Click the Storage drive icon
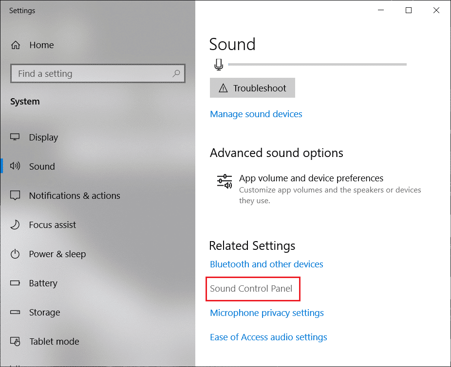Viewport: 451px width, 367px height. click(15, 312)
